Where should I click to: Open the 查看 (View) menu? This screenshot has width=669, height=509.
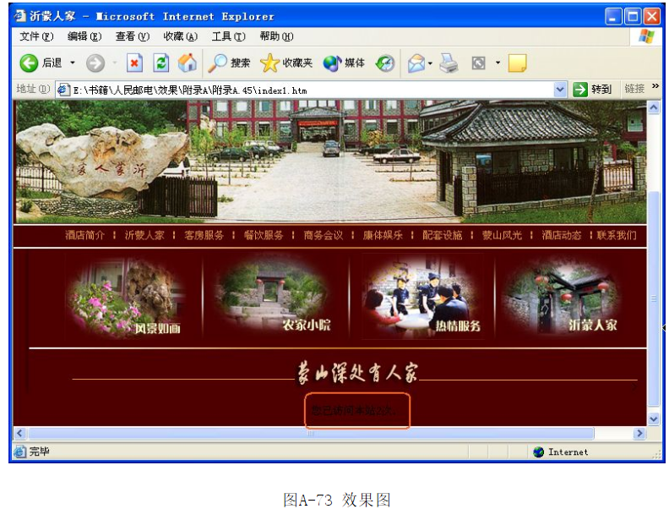point(132,36)
